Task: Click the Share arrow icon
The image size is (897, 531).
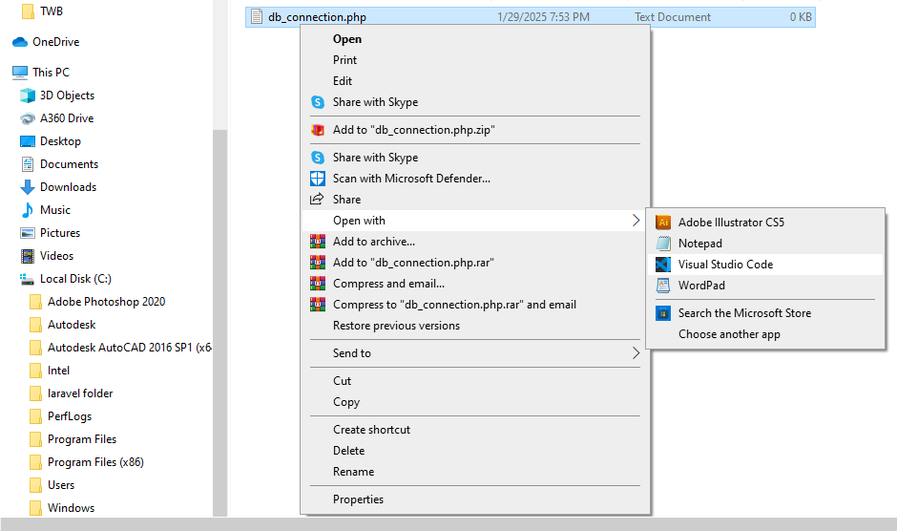Action: (317, 200)
